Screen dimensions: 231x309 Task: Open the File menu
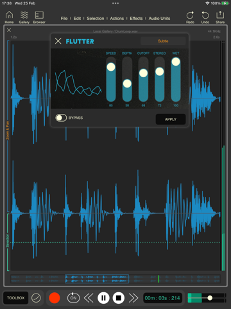64,19
